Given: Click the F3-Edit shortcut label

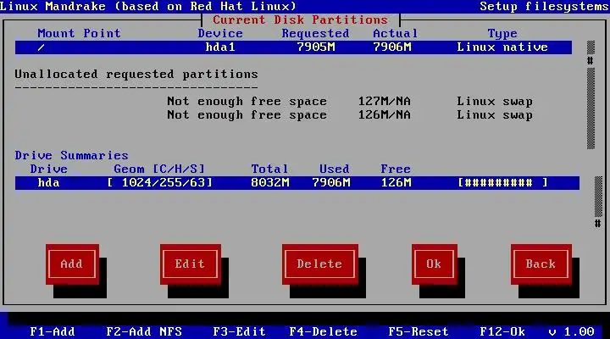Looking at the screenshot, I should click(x=239, y=331).
